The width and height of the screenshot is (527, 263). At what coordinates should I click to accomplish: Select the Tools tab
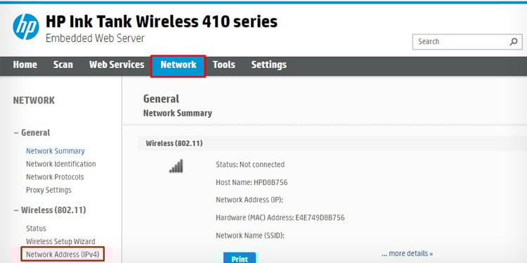pos(223,65)
